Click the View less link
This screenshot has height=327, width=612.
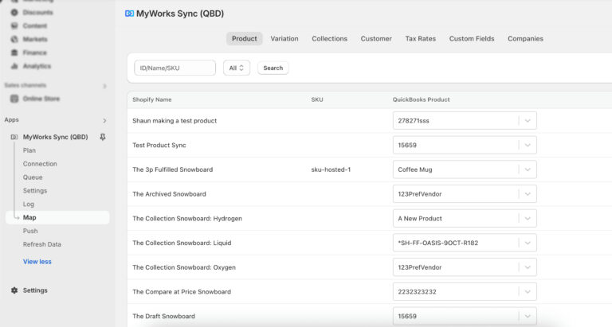[37, 262]
